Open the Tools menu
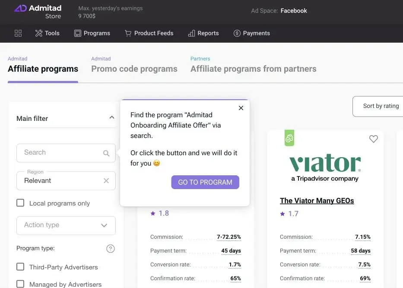 point(47,33)
